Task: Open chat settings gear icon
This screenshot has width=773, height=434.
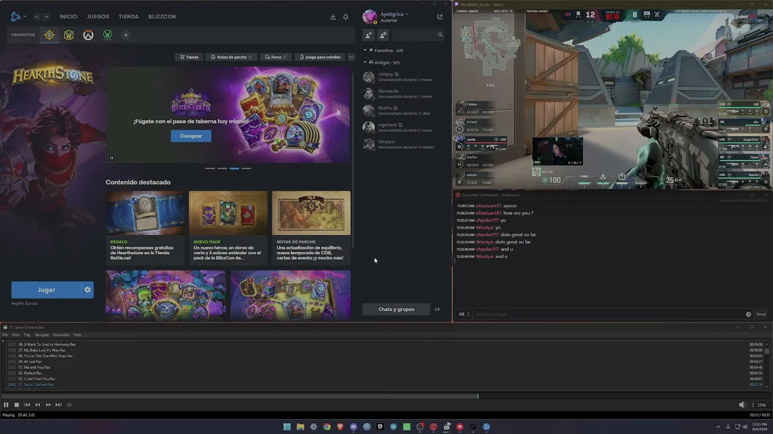Action: (748, 314)
